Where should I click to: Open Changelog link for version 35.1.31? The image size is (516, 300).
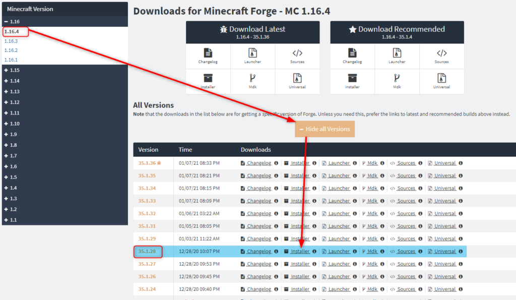(259, 226)
